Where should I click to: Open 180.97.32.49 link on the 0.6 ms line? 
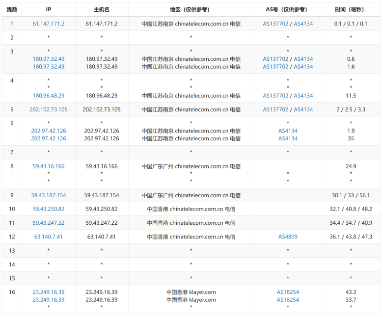pyautogui.click(x=49, y=59)
